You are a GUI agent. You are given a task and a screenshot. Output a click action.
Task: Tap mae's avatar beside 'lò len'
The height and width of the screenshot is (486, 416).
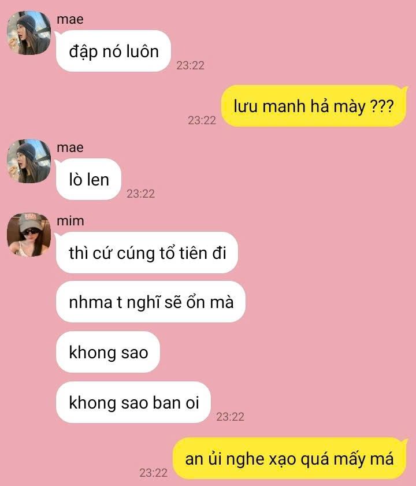pyautogui.click(x=29, y=161)
